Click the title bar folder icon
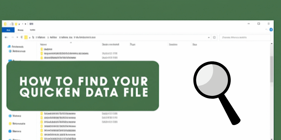 5,24
